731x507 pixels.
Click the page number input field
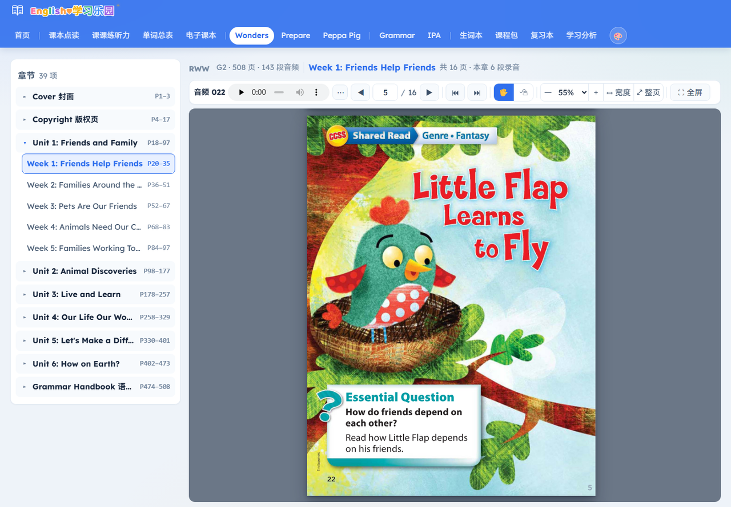click(385, 92)
